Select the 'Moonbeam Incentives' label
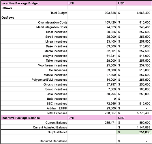This screenshot has height=144, width=152. (52, 65)
